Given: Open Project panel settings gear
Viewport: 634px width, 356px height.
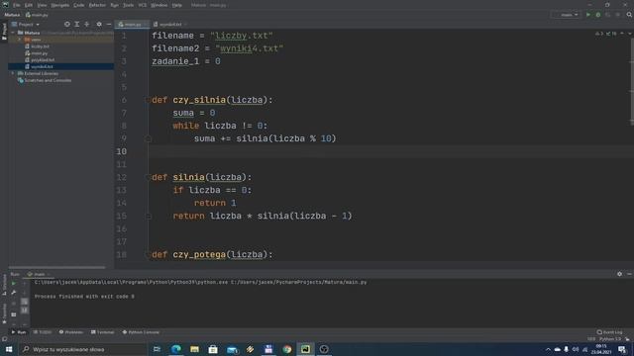Looking at the screenshot, I should 99,24.
